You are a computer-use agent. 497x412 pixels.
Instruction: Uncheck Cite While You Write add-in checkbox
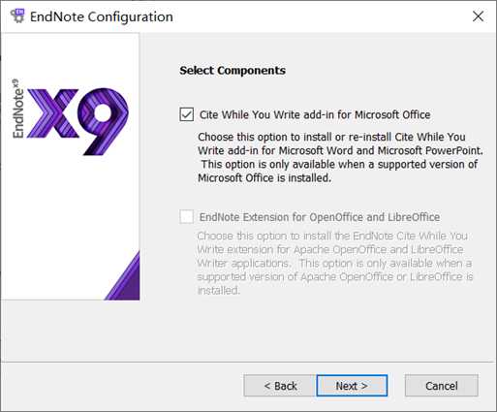(x=187, y=114)
